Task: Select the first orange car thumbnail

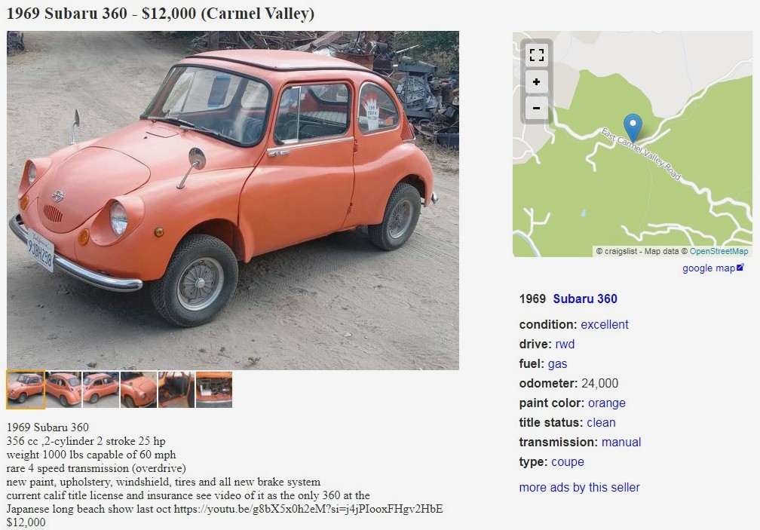Action: point(25,390)
